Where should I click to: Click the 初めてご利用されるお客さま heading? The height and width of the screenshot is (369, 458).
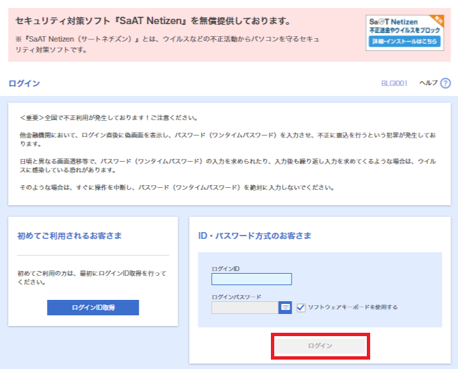pyautogui.click(x=70, y=235)
